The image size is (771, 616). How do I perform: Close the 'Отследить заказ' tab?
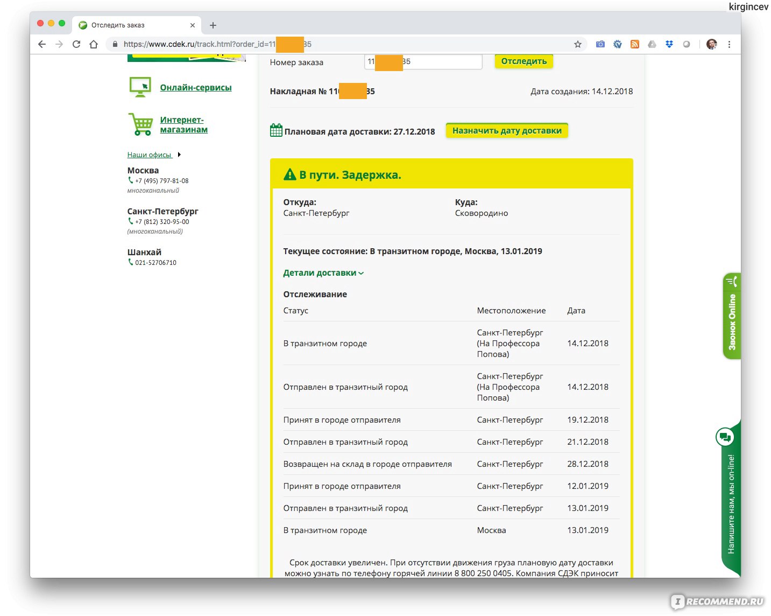coord(193,25)
